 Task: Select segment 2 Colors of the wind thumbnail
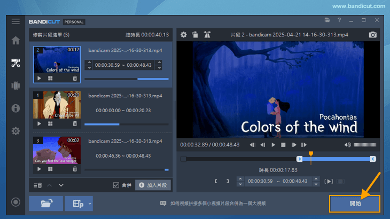click(57, 60)
